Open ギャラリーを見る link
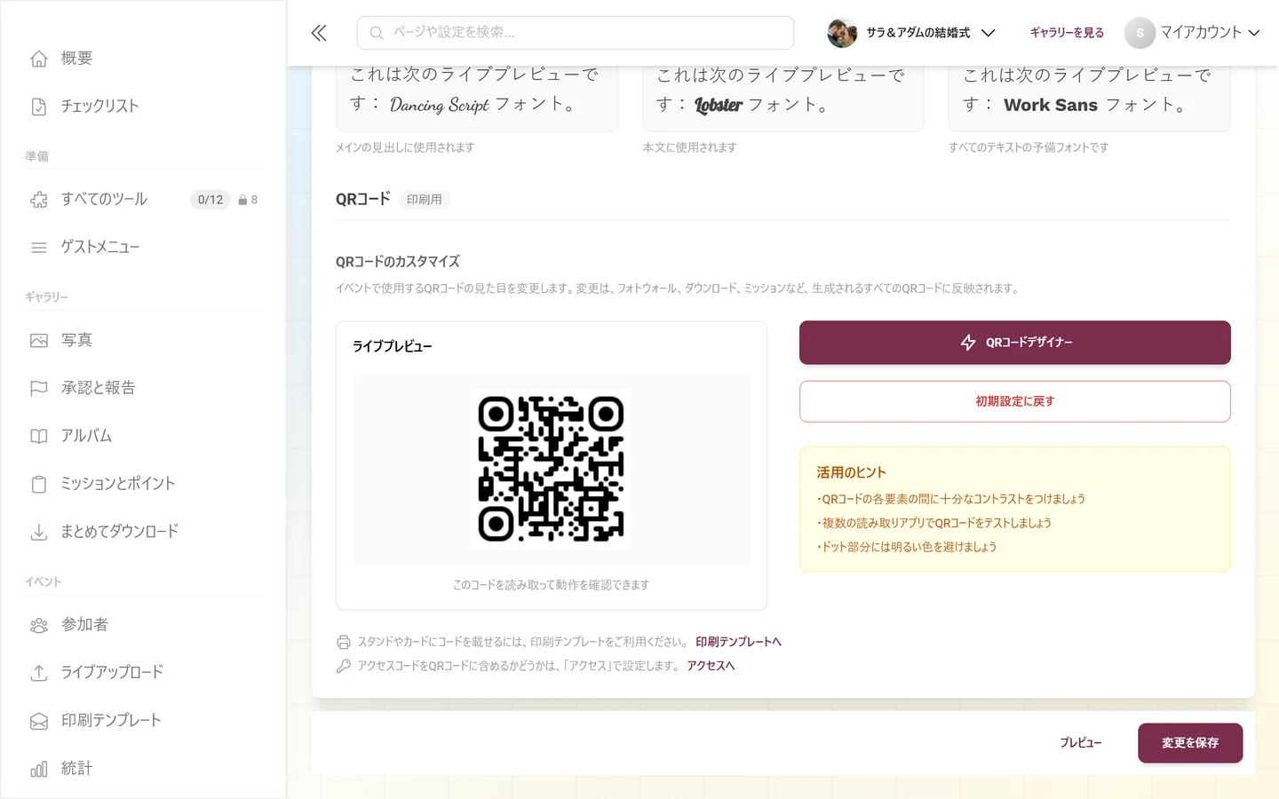 pyautogui.click(x=1067, y=33)
